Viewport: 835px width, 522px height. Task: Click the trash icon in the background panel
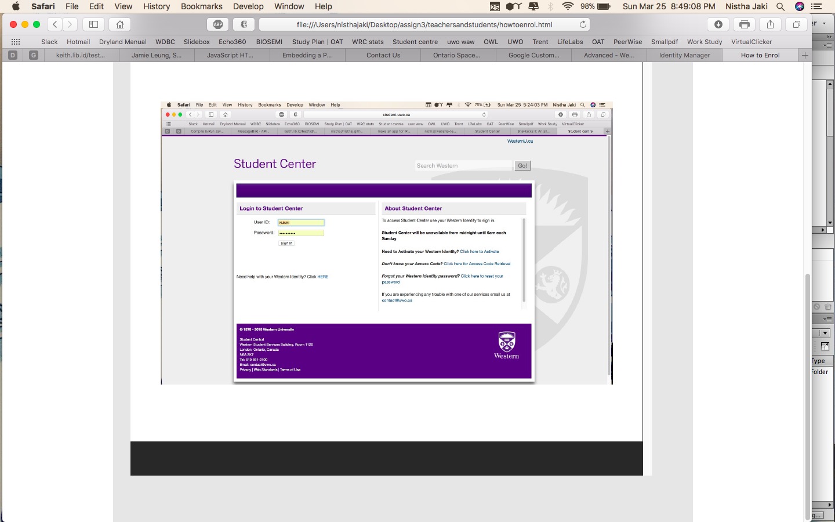coord(827,307)
